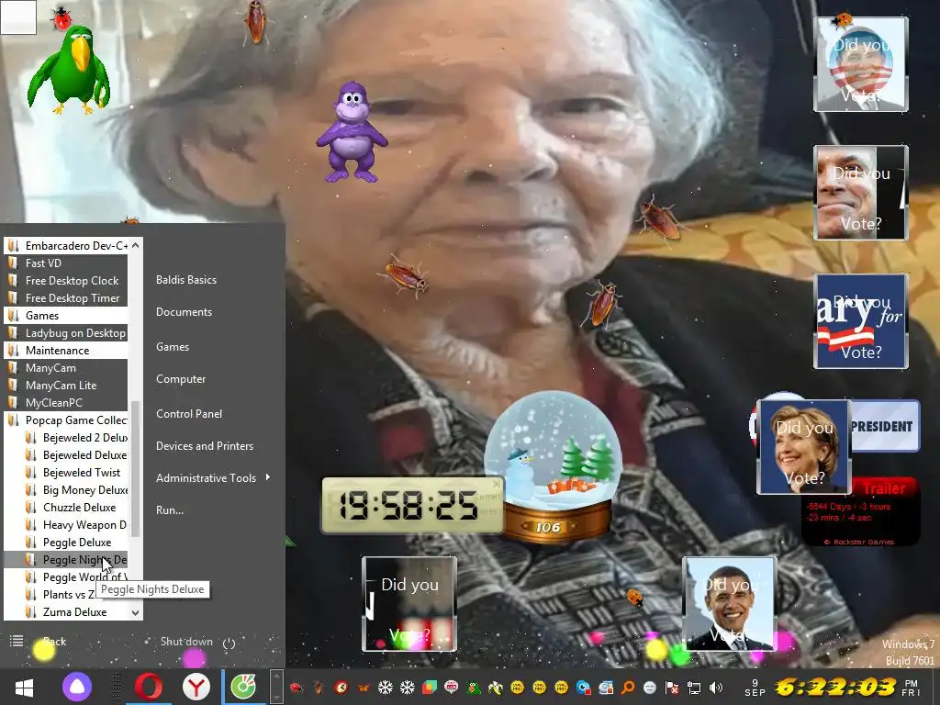This screenshot has width=940, height=705.
Task: Click the snow globe desktop gadget
Action: (x=553, y=467)
